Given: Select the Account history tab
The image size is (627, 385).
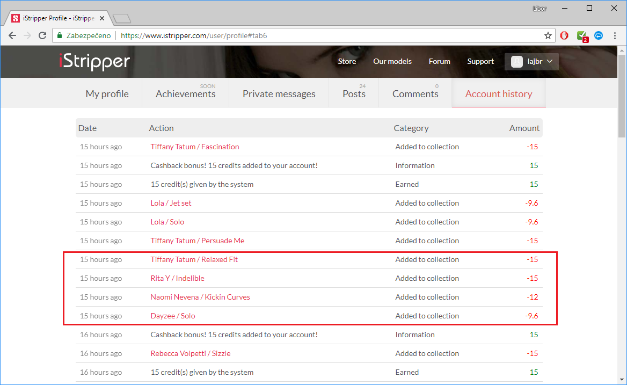Looking at the screenshot, I should coord(499,93).
